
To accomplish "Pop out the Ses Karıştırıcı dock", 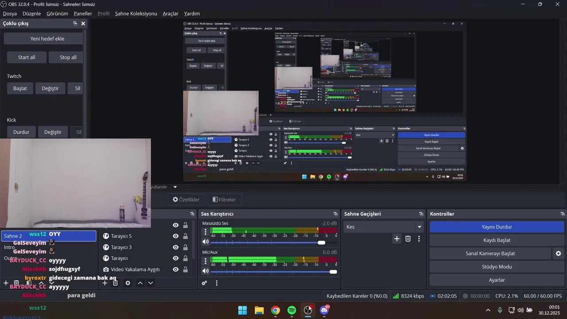I will click(335, 214).
